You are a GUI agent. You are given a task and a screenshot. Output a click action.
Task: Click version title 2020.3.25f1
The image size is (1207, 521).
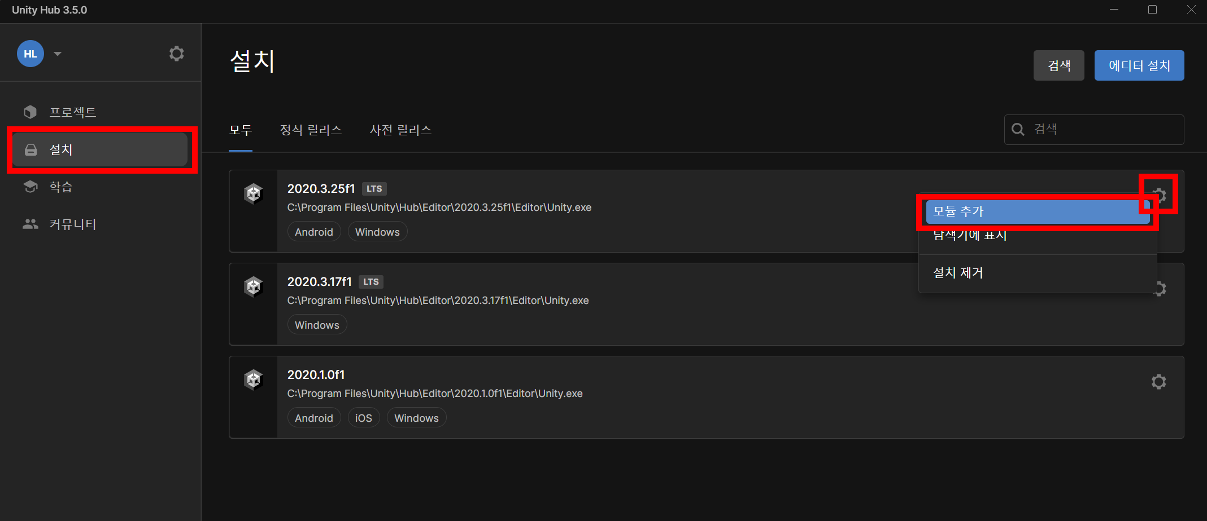click(x=321, y=189)
